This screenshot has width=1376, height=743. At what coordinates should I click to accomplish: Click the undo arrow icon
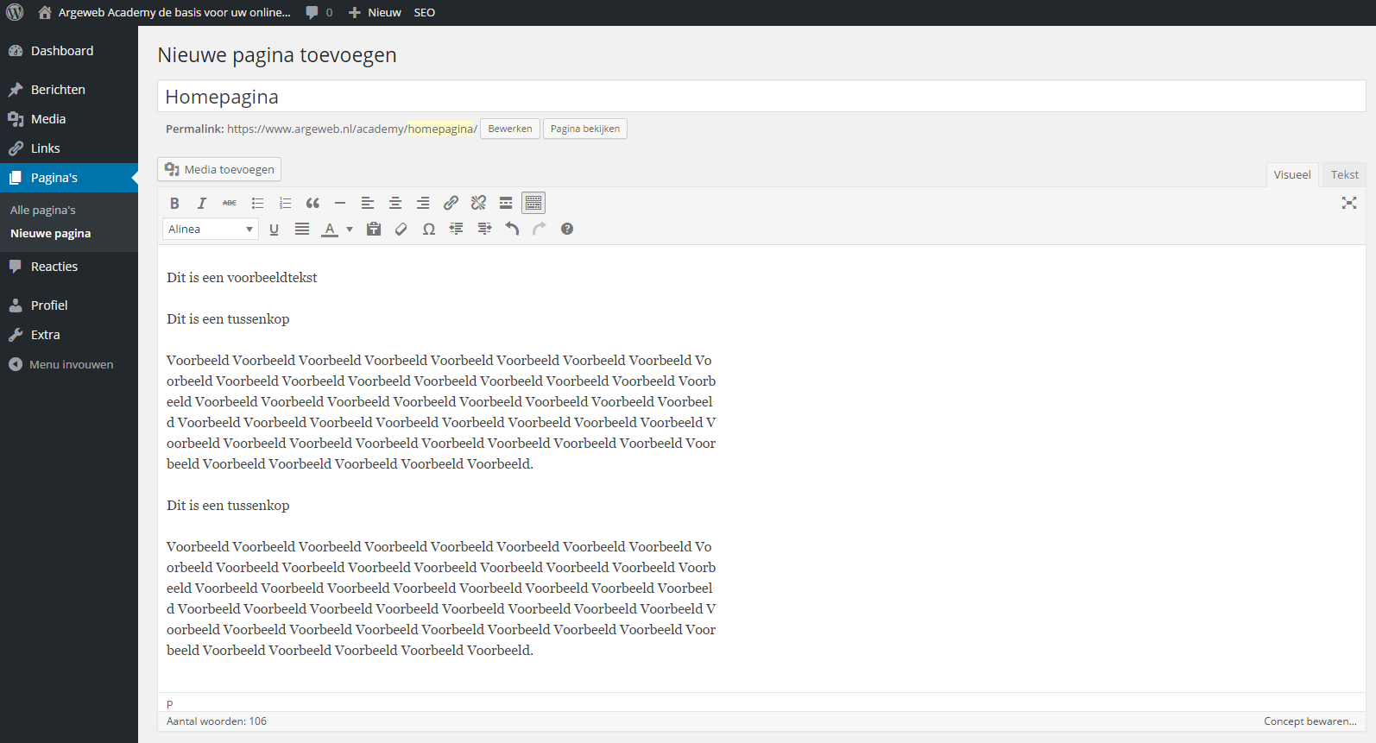[512, 229]
